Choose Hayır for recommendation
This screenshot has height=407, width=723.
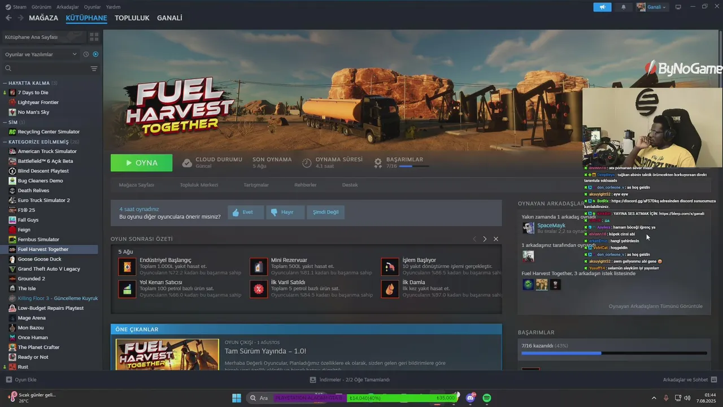(285, 212)
